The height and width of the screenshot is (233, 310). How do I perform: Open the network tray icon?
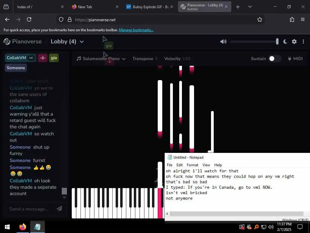(264, 227)
